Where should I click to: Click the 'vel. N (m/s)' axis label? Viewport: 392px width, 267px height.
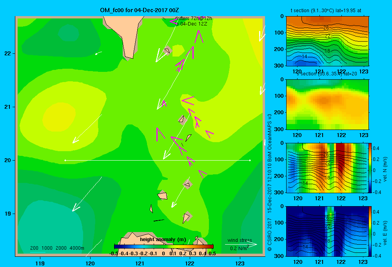385,169
